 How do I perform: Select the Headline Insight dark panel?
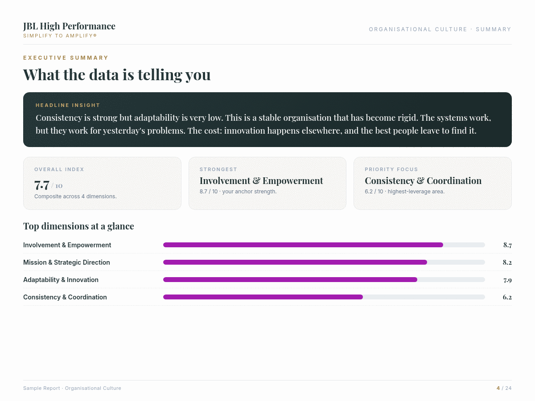(267, 119)
